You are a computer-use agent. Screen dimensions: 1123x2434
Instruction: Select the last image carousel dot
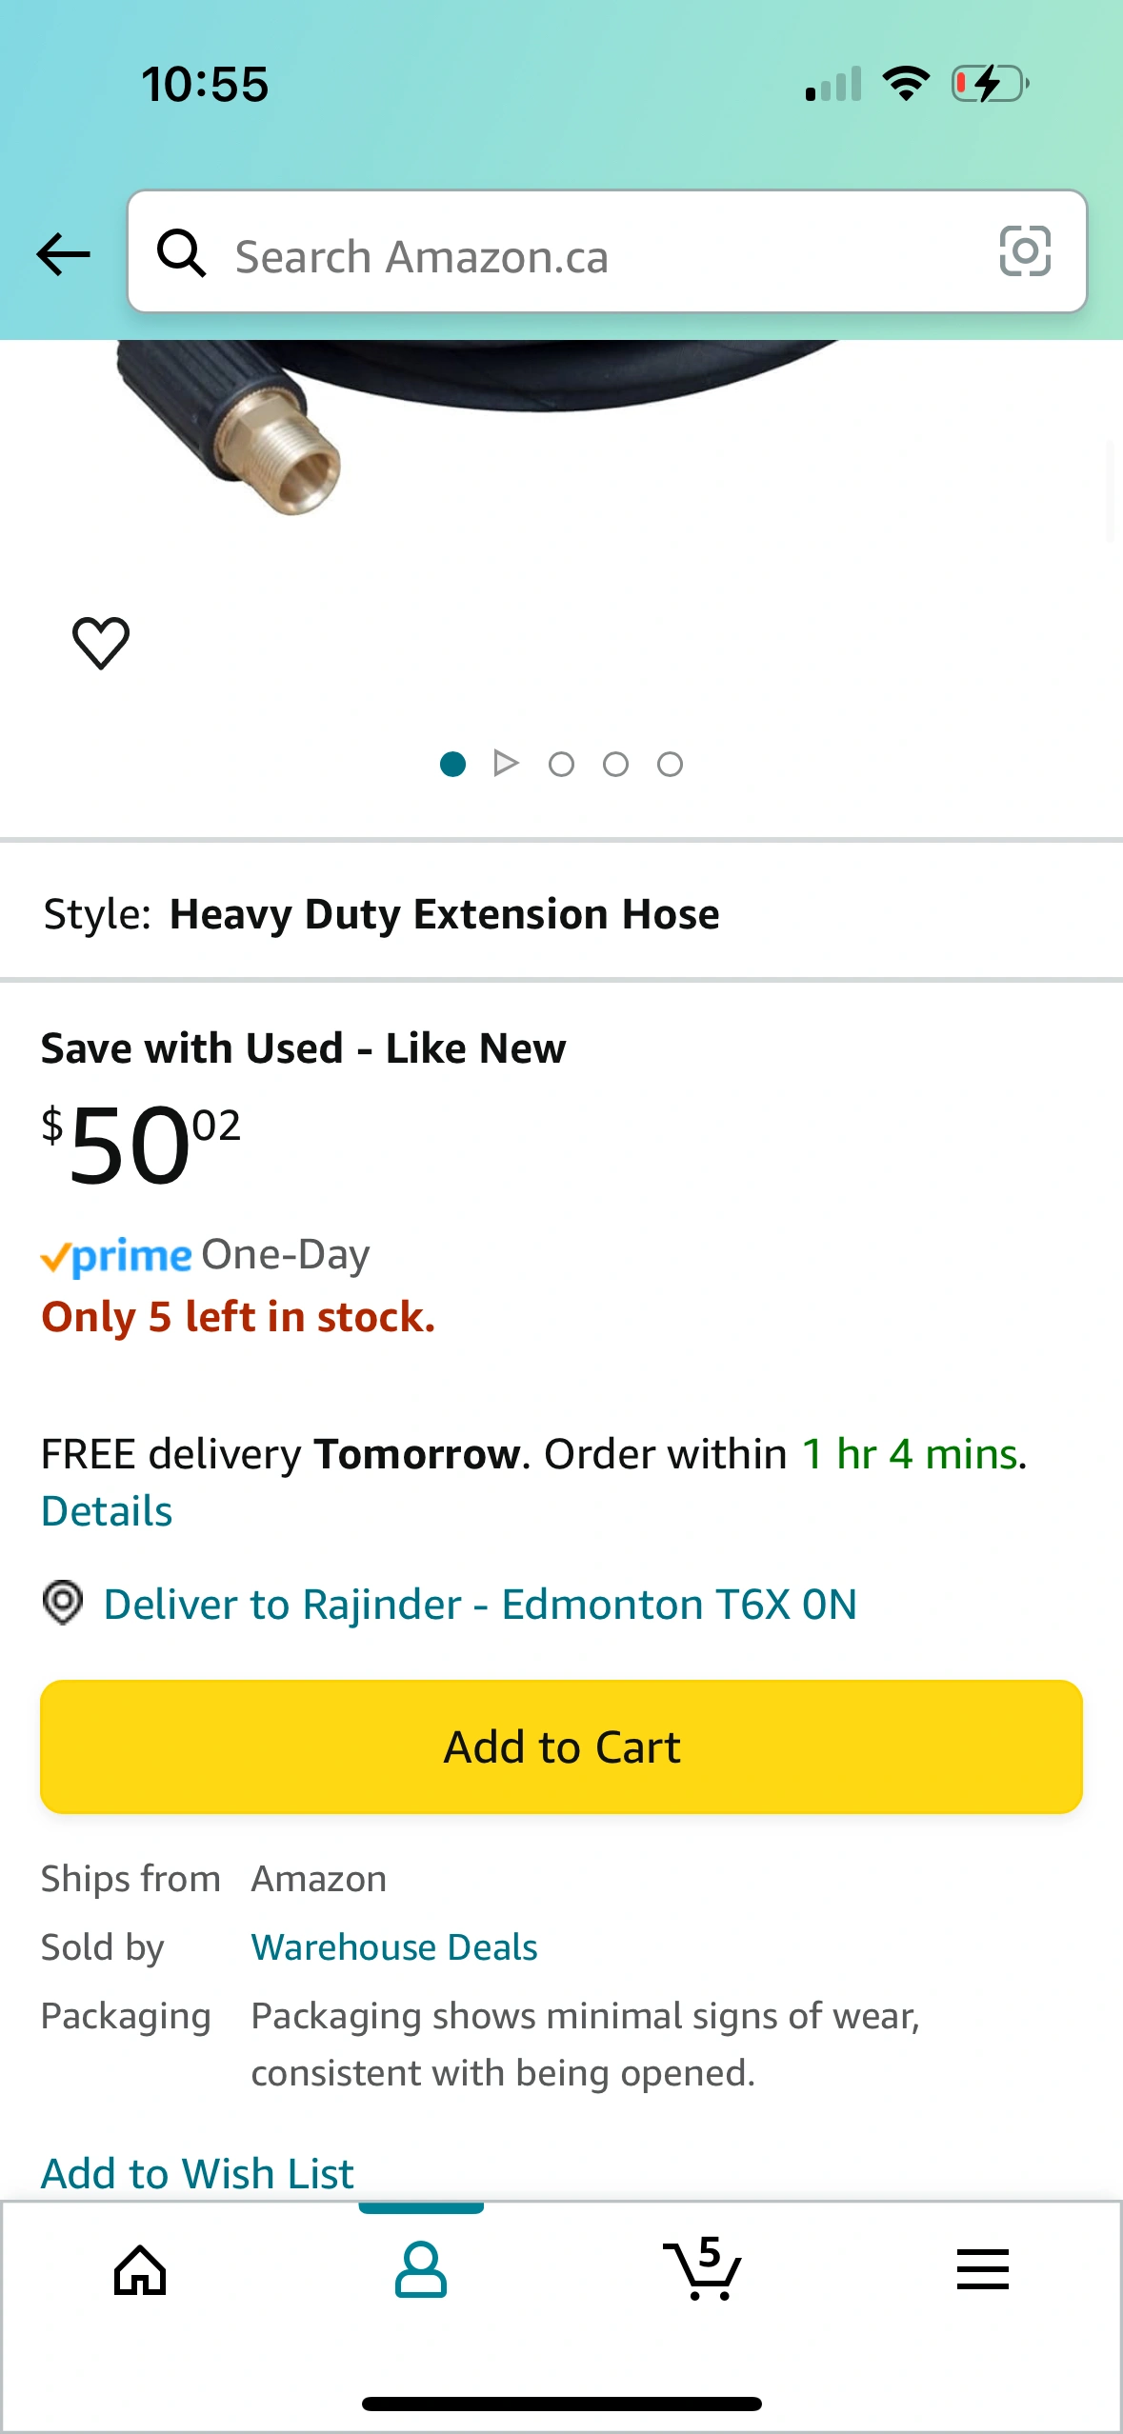[670, 764]
